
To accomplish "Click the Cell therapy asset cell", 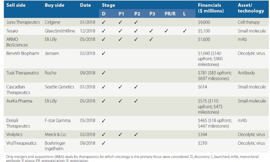I will click(249, 22).
